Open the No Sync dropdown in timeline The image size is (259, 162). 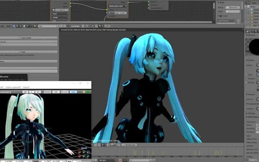coord(107,160)
